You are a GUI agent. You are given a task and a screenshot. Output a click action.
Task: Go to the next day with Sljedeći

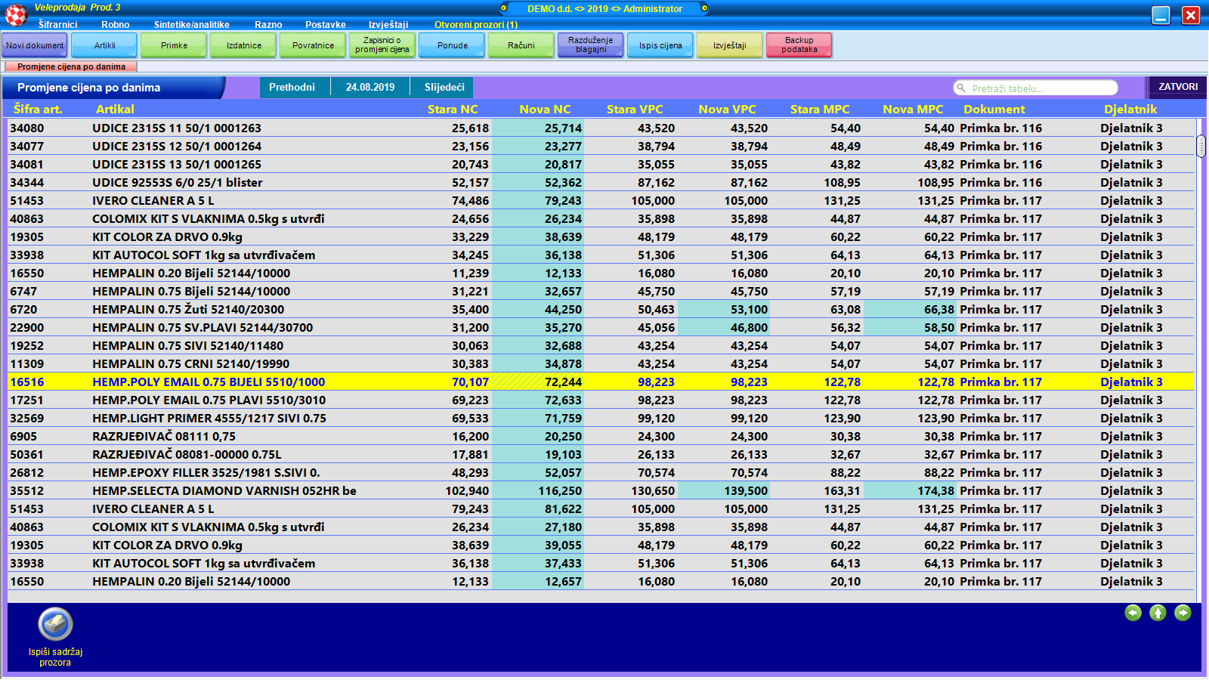[x=444, y=88]
